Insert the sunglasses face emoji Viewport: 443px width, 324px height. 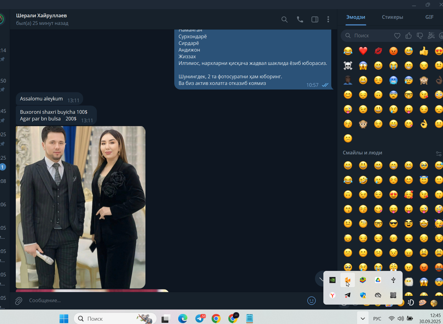point(394,224)
